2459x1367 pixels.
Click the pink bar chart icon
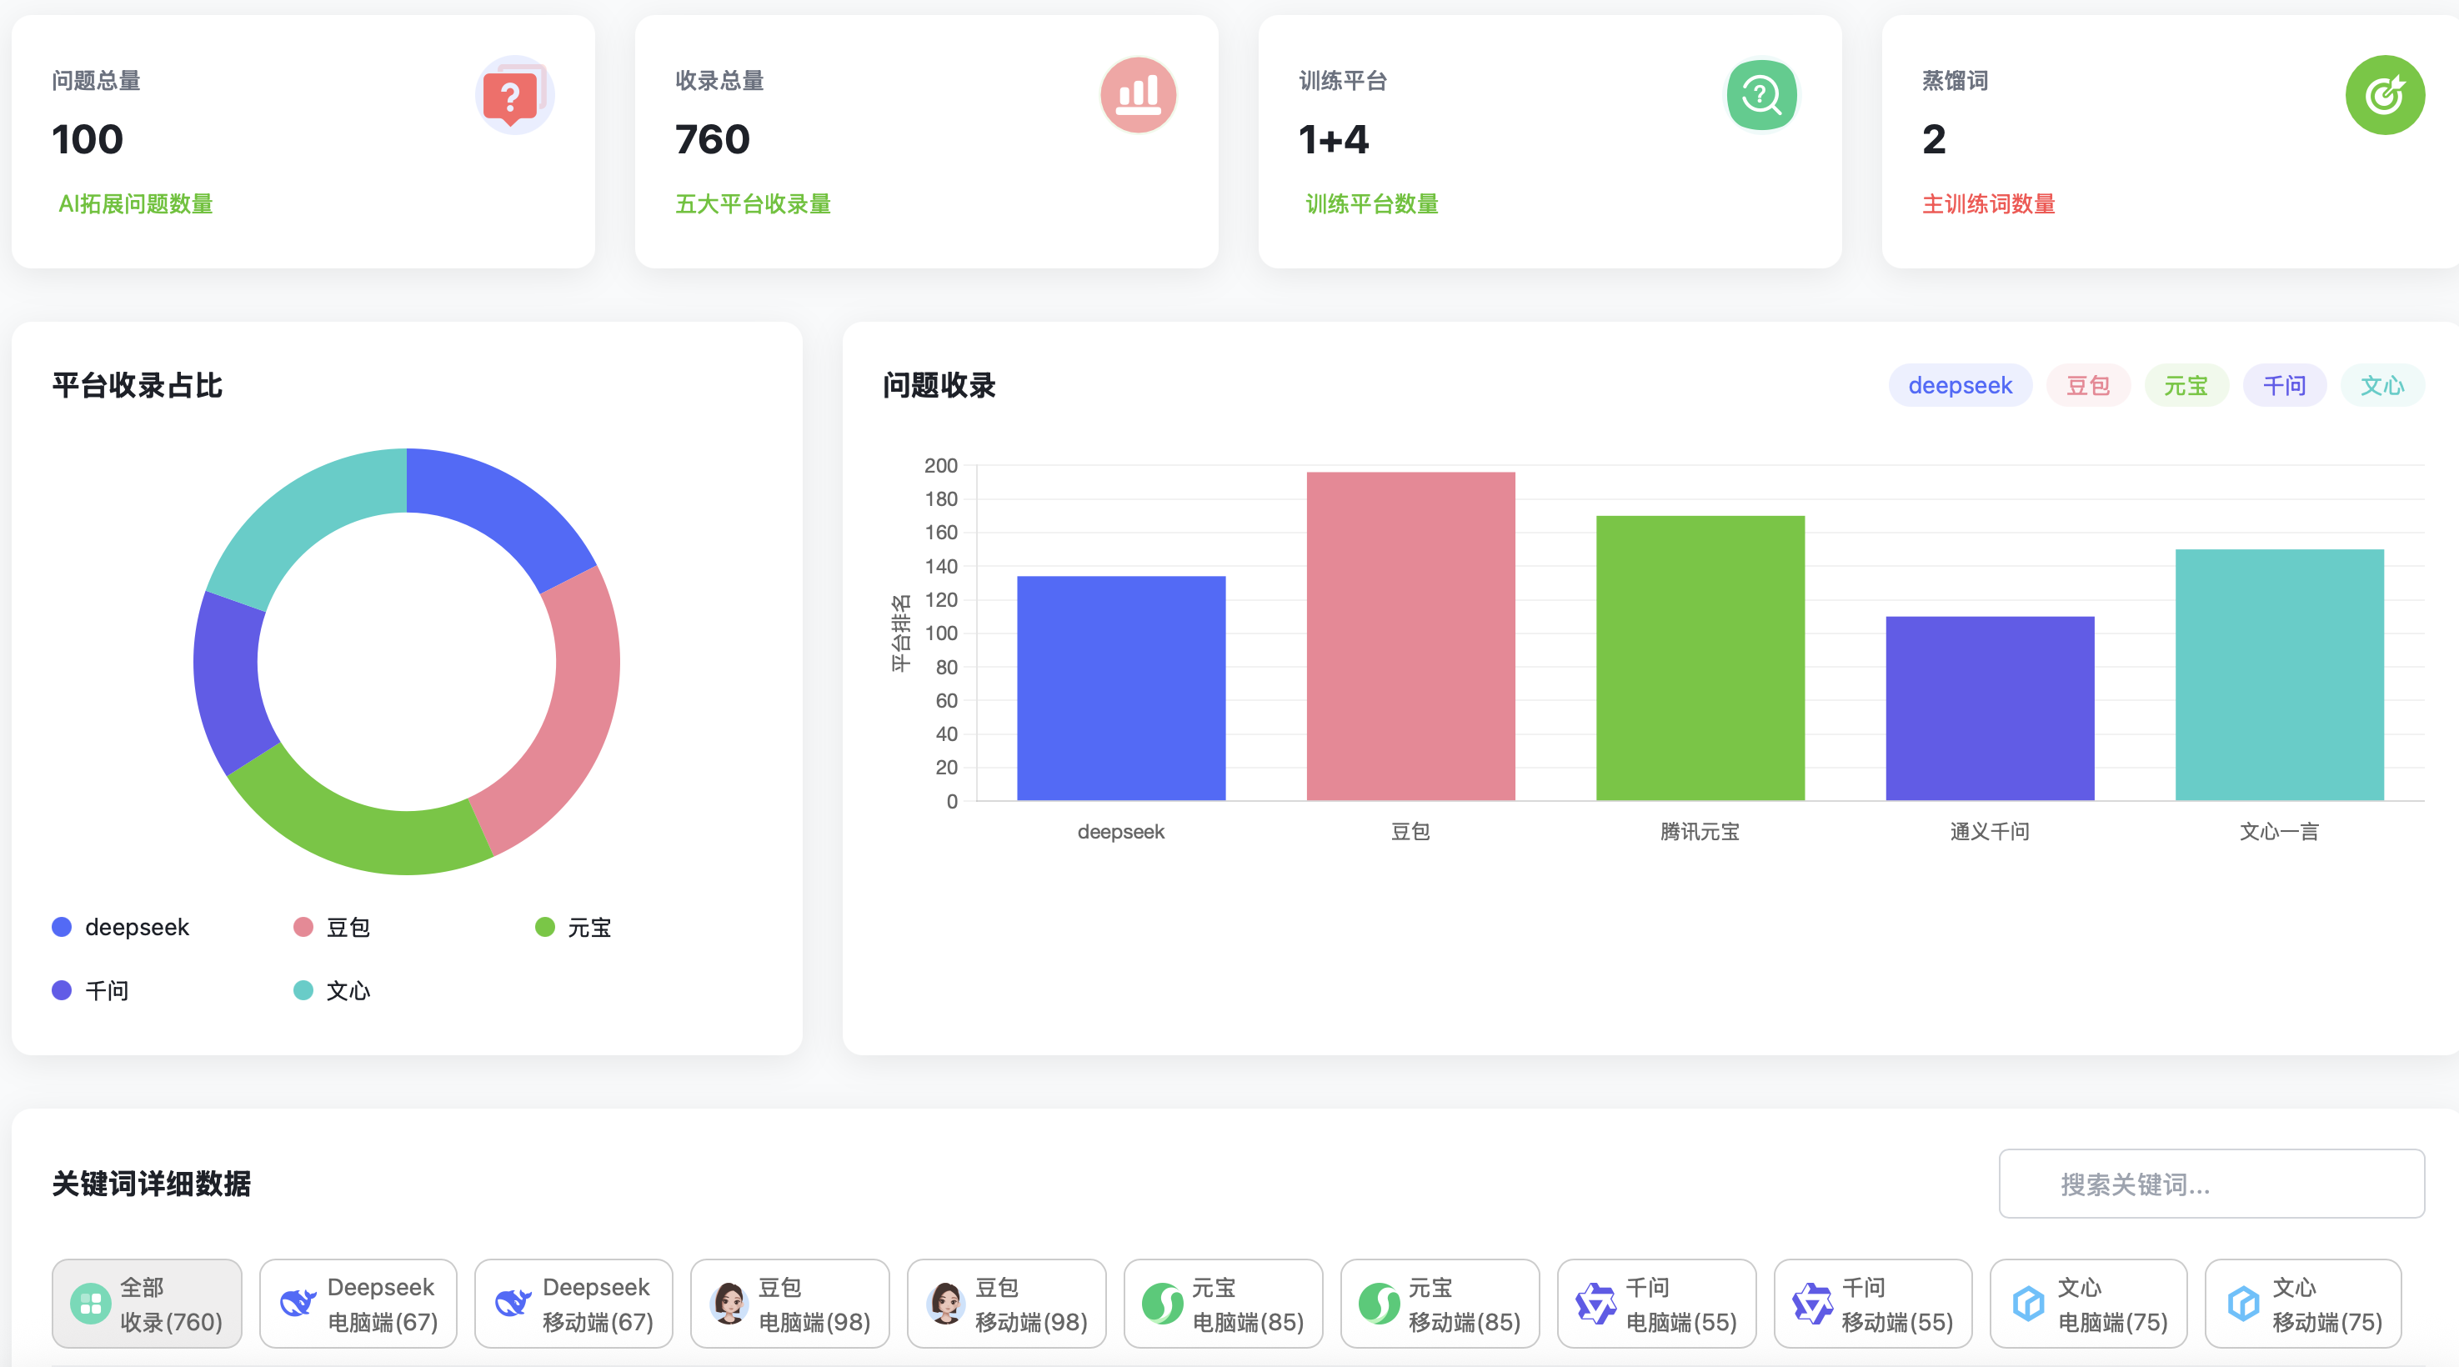tap(1137, 96)
